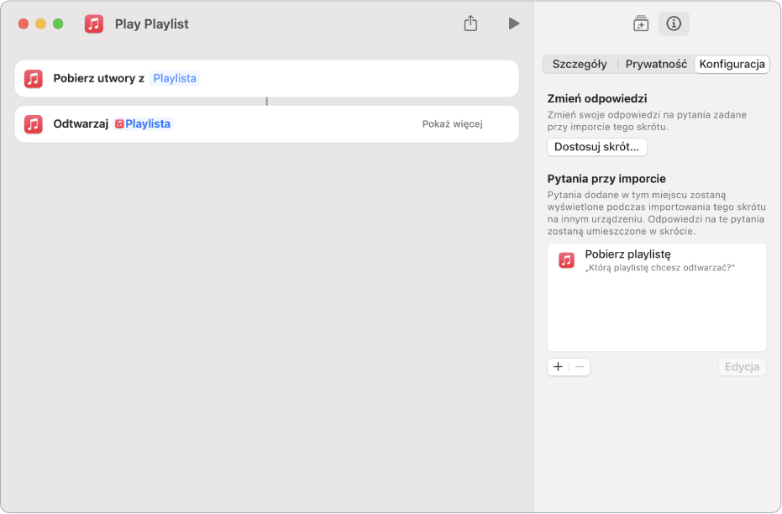Click the Dostosuj skrót... button

click(x=597, y=147)
